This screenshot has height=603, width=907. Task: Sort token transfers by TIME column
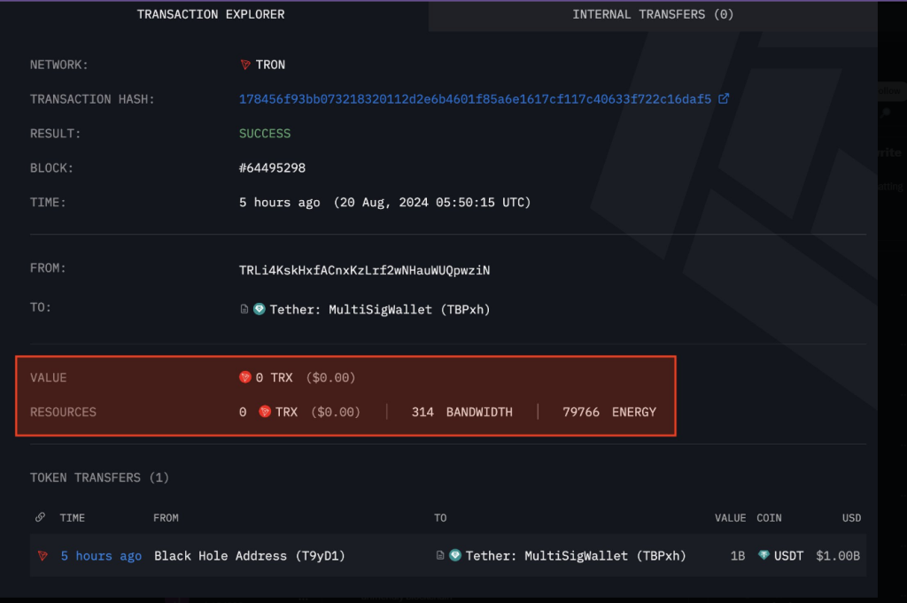[x=73, y=518]
